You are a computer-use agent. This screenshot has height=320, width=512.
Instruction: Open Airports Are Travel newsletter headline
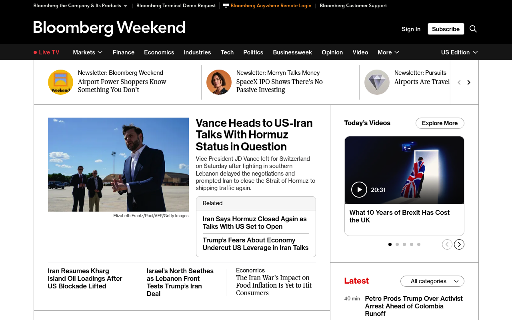tap(422, 82)
